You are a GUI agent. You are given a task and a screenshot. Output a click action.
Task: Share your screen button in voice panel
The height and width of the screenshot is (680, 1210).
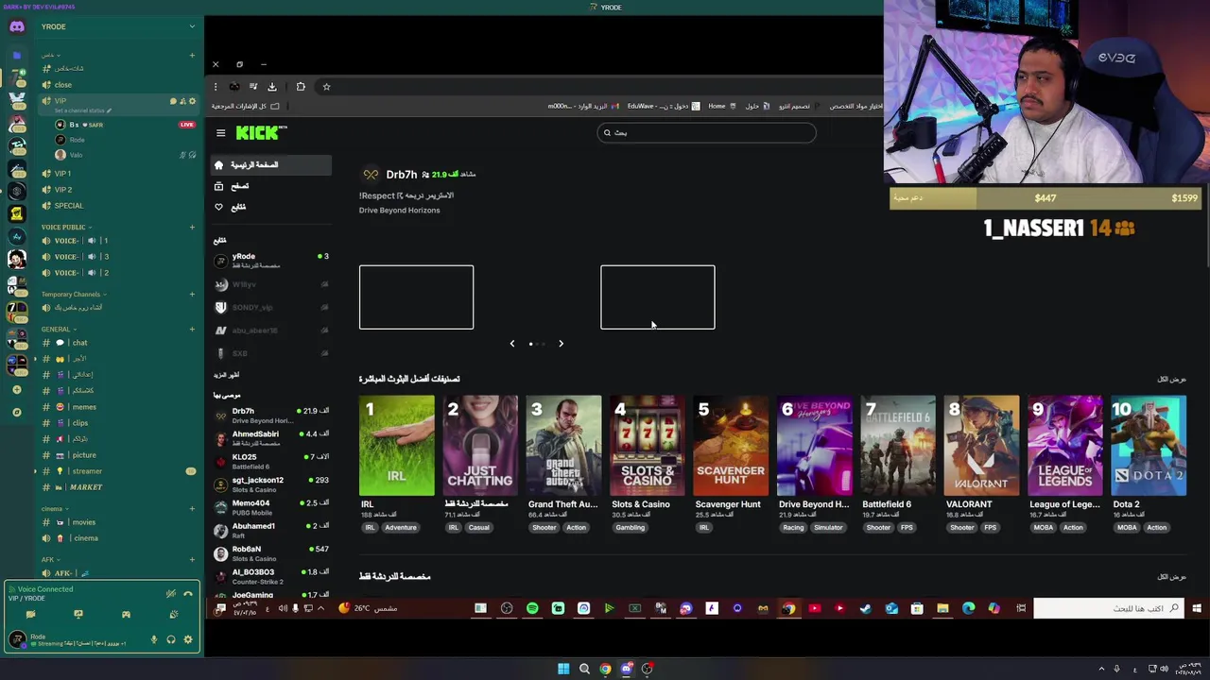[78, 614]
